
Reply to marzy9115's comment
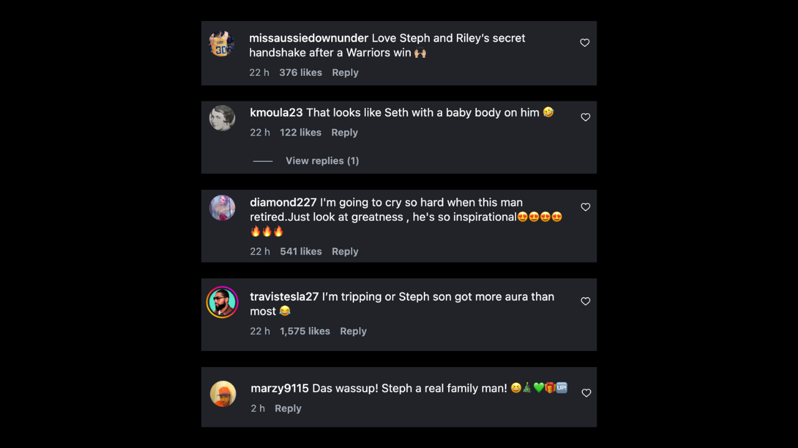tap(288, 408)
